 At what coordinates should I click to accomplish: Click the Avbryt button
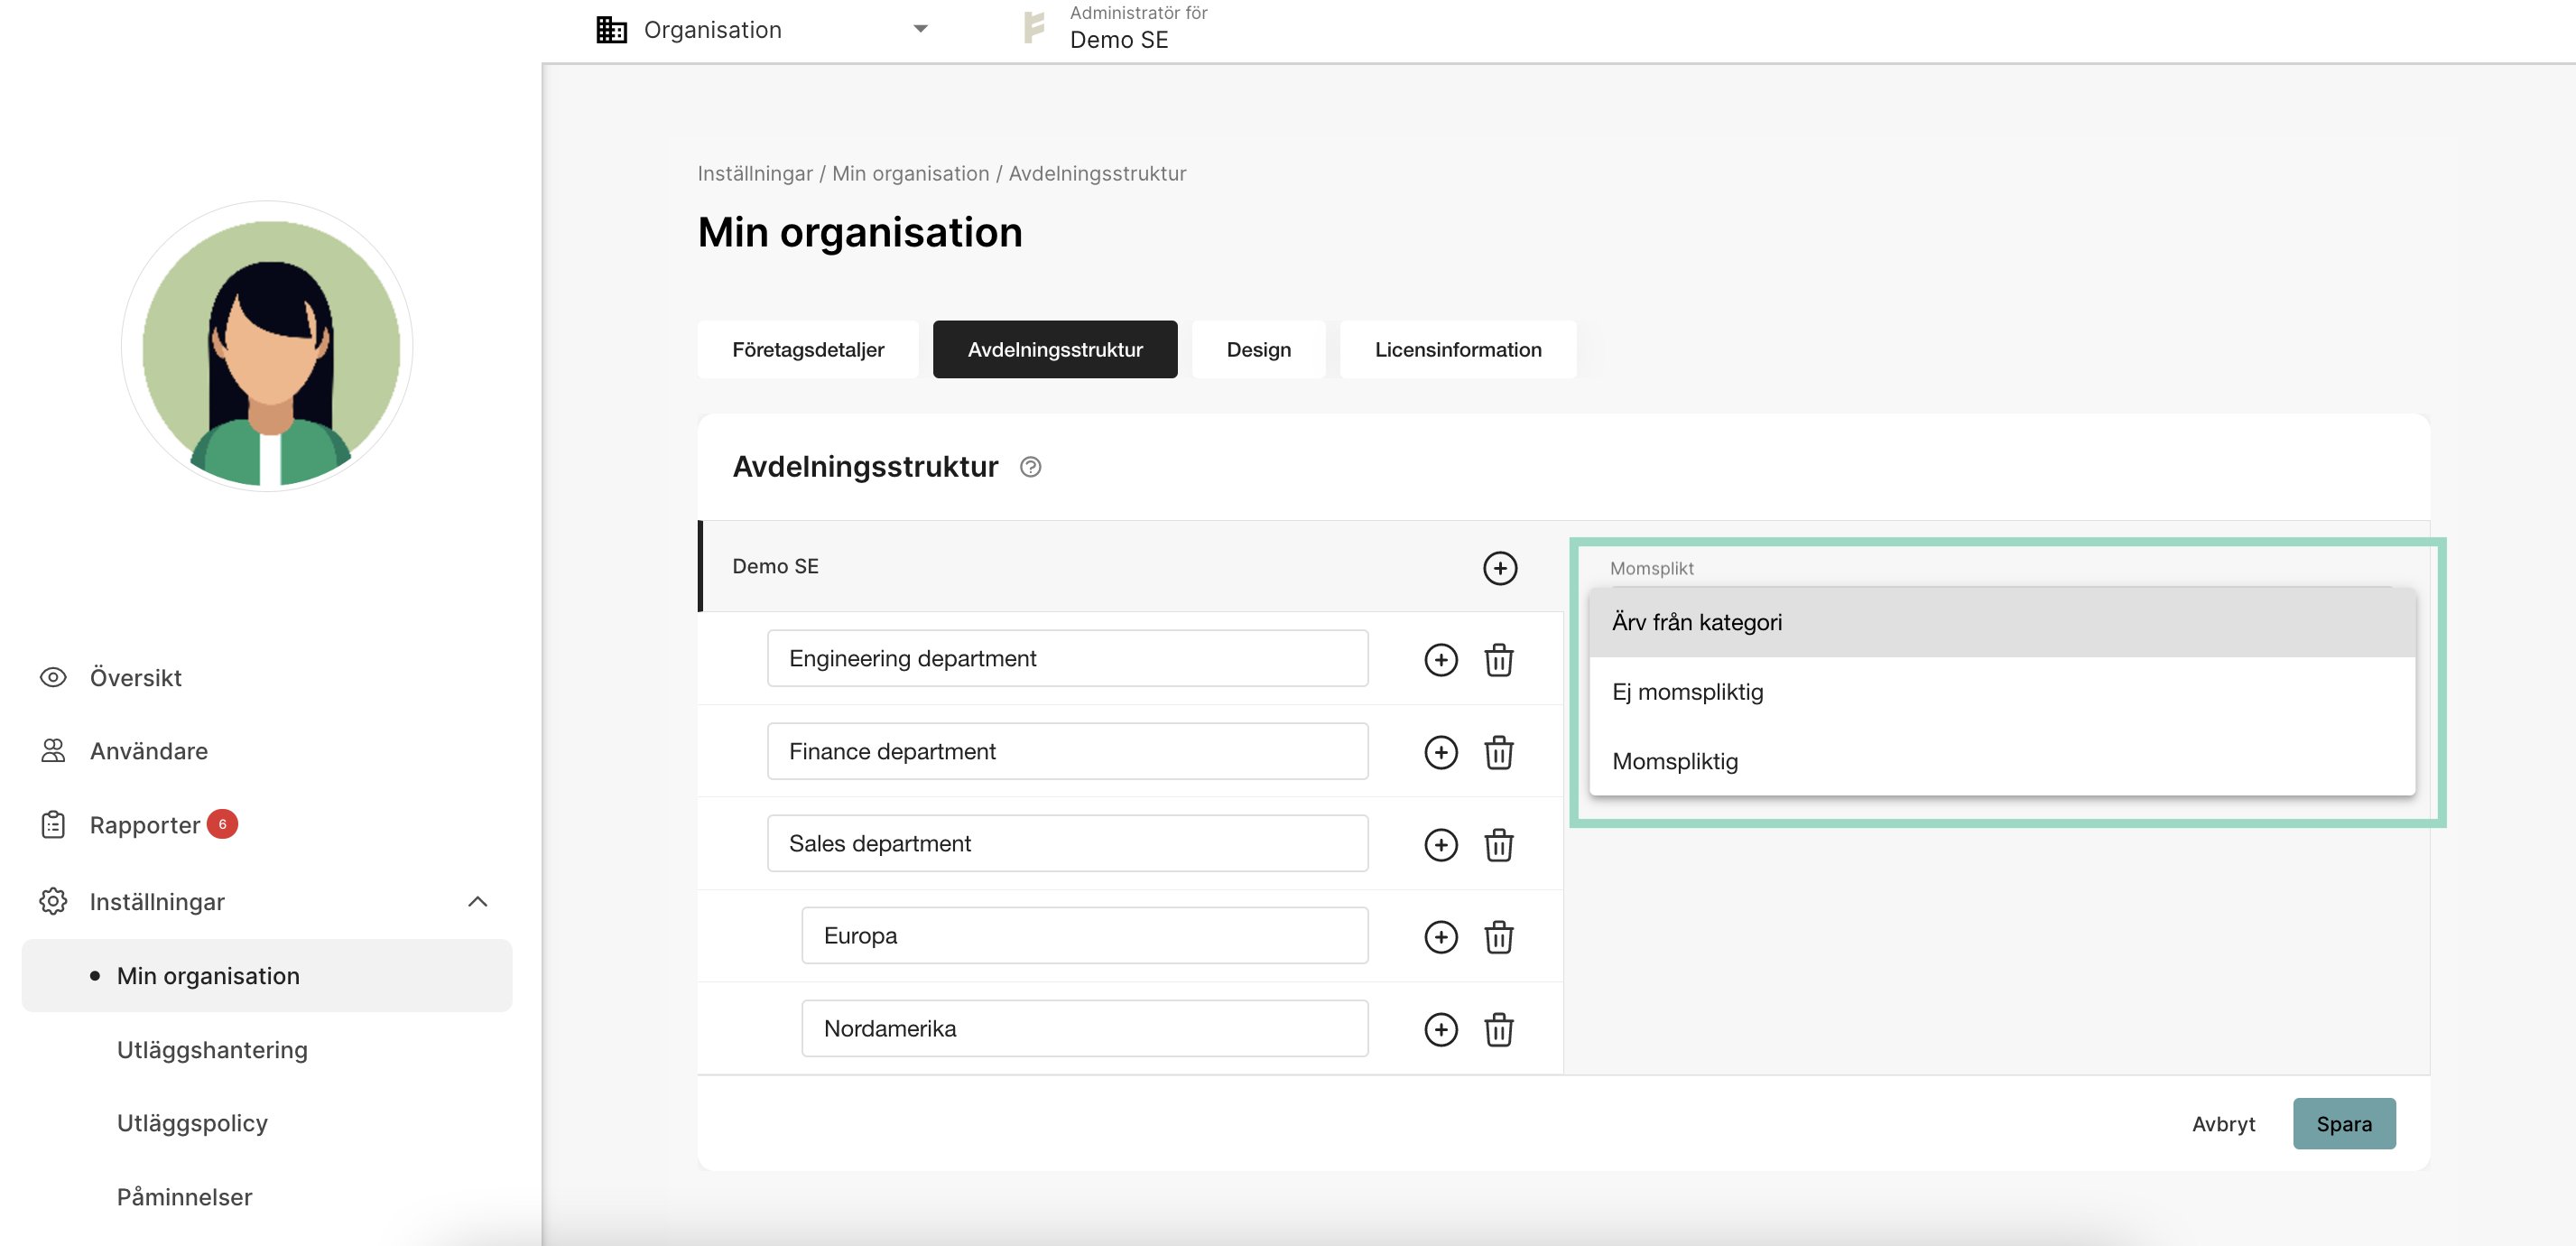click(x=2222, y=1123)
